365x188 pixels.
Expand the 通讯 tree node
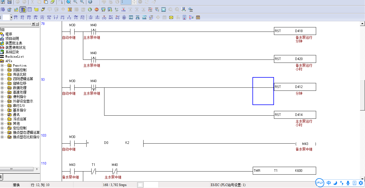coord(2,115)
